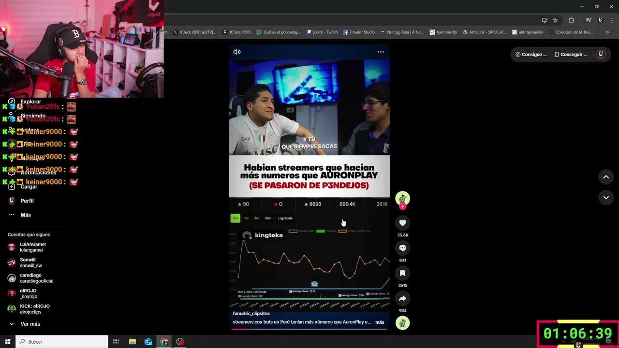Open 'Cuál es el porcentaj...' bookmark
619x348 pixels.
click(x=278, y=32)
